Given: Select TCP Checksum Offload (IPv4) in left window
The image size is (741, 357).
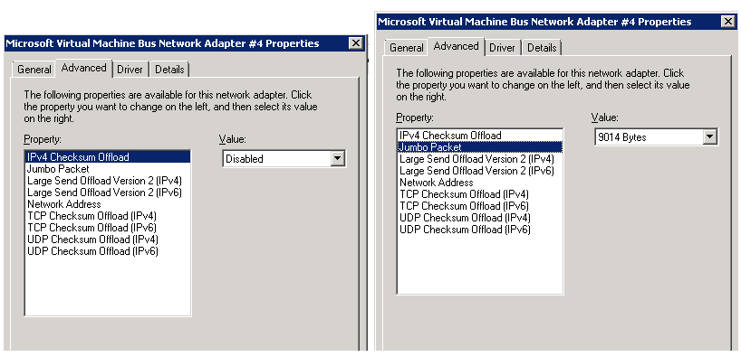Looking at the screenshot, I should (x=108, y=215).
